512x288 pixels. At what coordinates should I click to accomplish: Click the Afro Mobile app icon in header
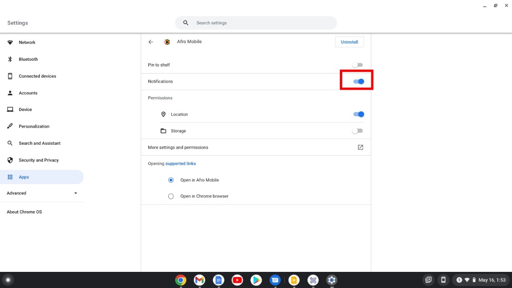point(167,42)
